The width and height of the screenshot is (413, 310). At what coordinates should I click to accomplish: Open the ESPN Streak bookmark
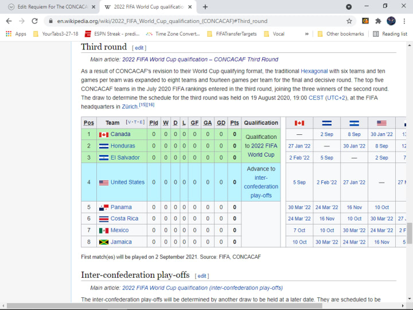pos(112,34)
